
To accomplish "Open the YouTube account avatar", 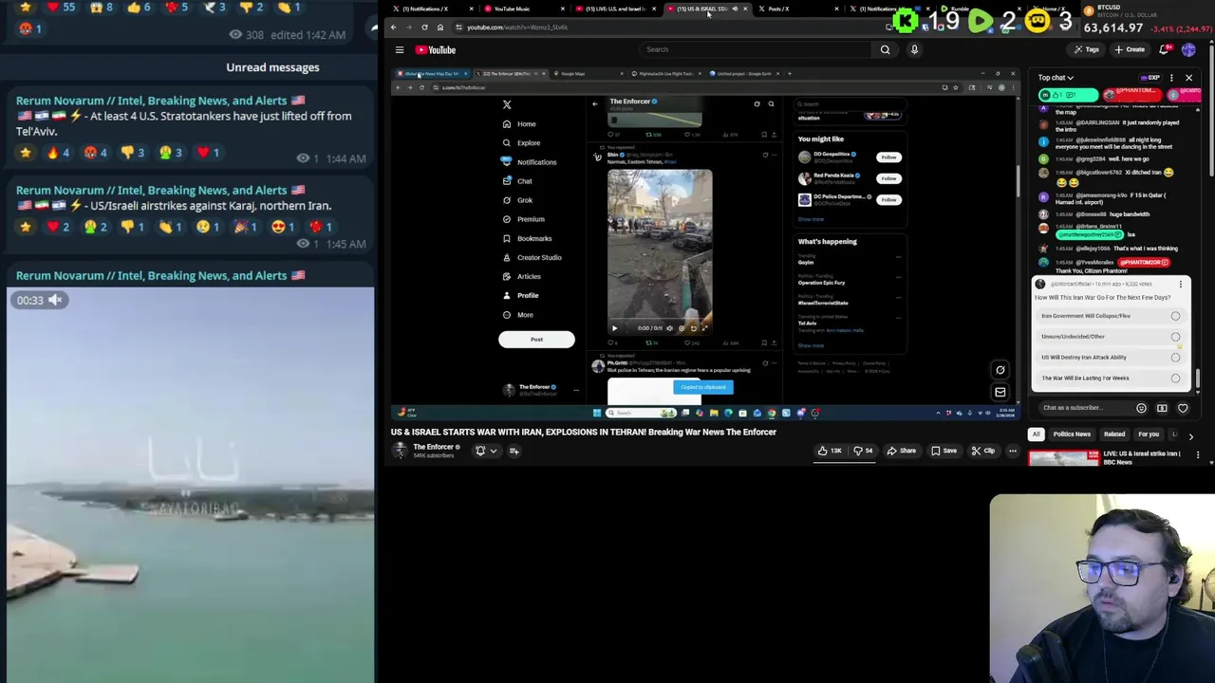I will [x=1188, y=49].
